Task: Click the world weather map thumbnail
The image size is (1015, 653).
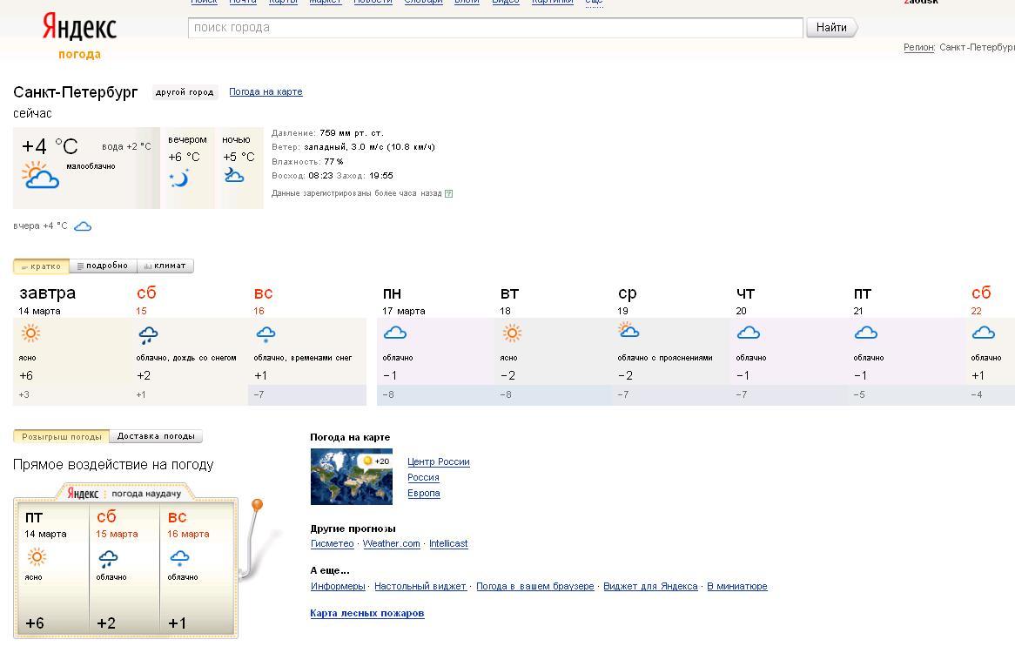Action: click(351, 476)
